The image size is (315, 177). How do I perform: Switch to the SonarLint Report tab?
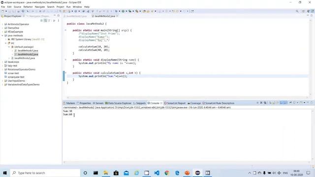[175, 103]
